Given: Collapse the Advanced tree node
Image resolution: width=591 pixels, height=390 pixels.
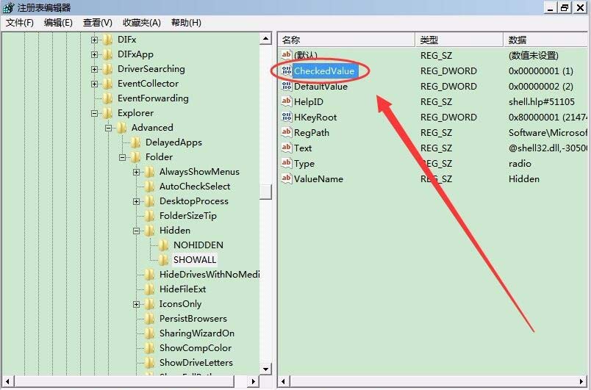Looking at the screenshot, I should pyautogui.click(x=109, y=128).
